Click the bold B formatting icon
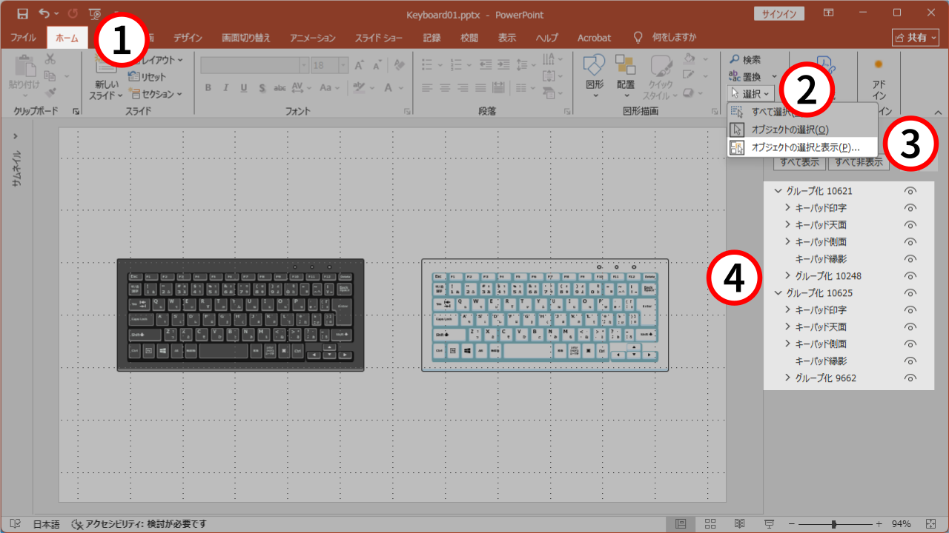 tap(208, 87)
